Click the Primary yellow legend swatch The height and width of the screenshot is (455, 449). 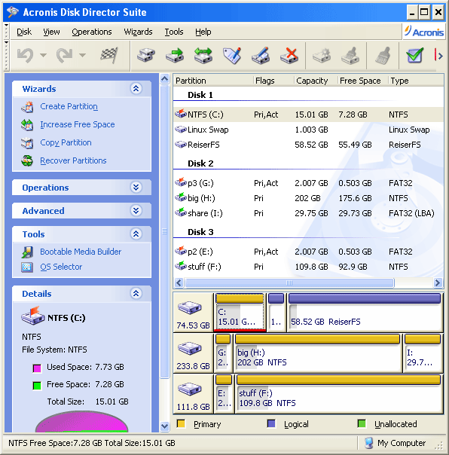coord(181,423)
